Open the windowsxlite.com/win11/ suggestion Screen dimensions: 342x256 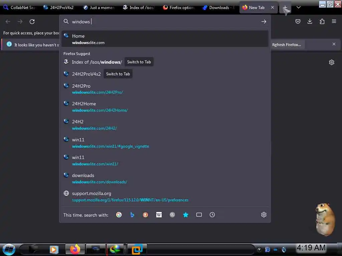tap(165, 160)
